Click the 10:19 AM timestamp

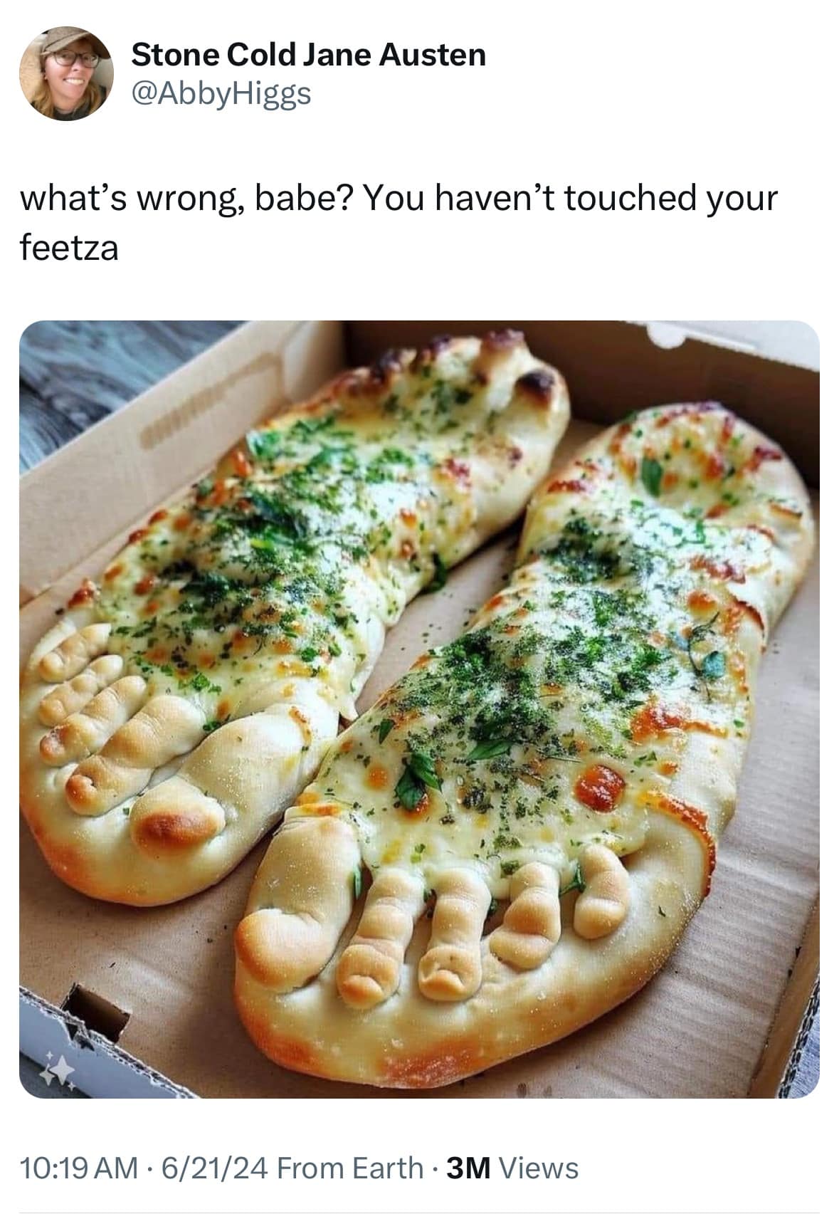coord(79,1168)
